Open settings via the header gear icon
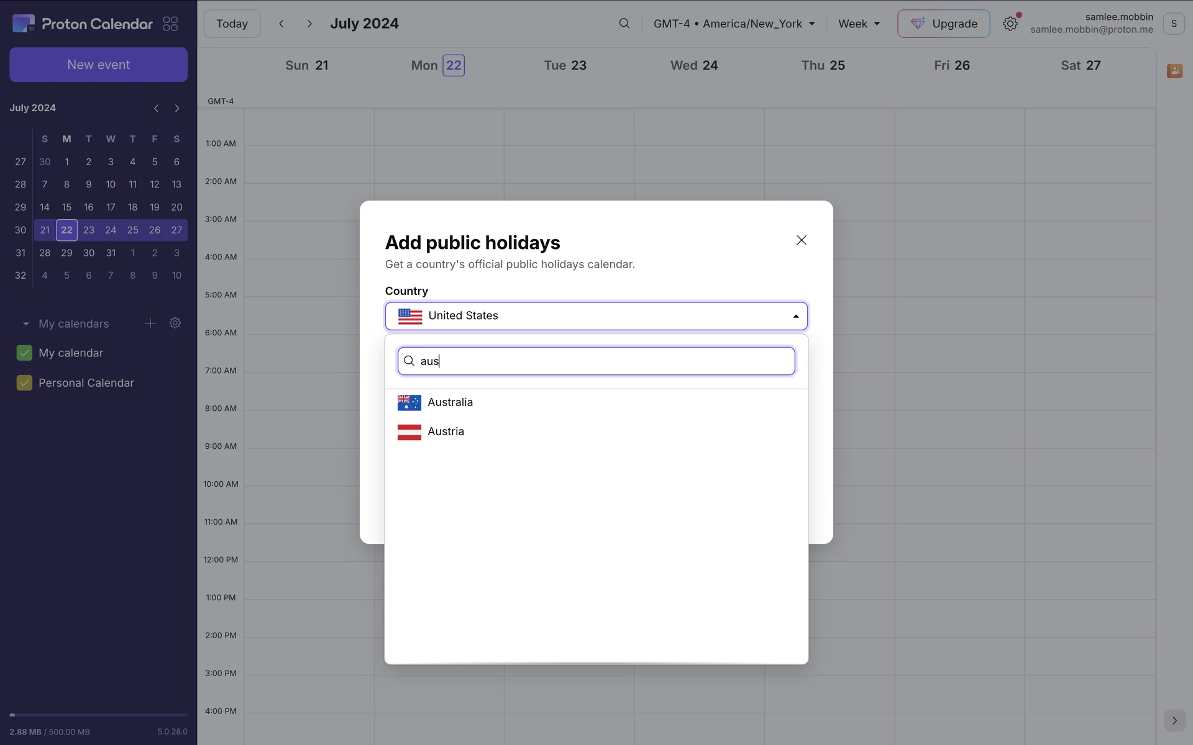The width and height of the screenshot is (1193, 745). click(1010, 24)
